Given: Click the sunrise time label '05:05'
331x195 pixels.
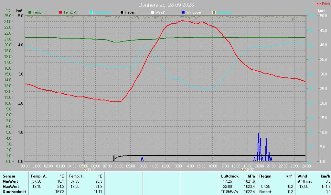Looking at the screenshot, I should 91,170.
